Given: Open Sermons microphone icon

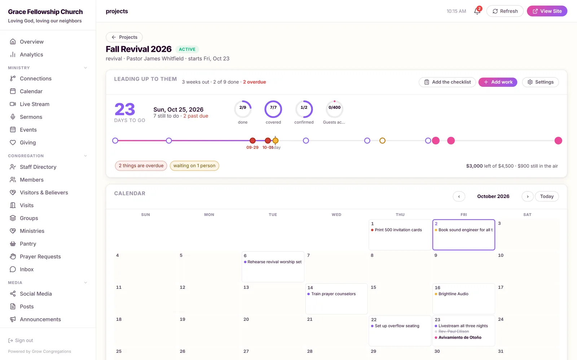Looking at the screenshot, I should [x=13, y=117].
